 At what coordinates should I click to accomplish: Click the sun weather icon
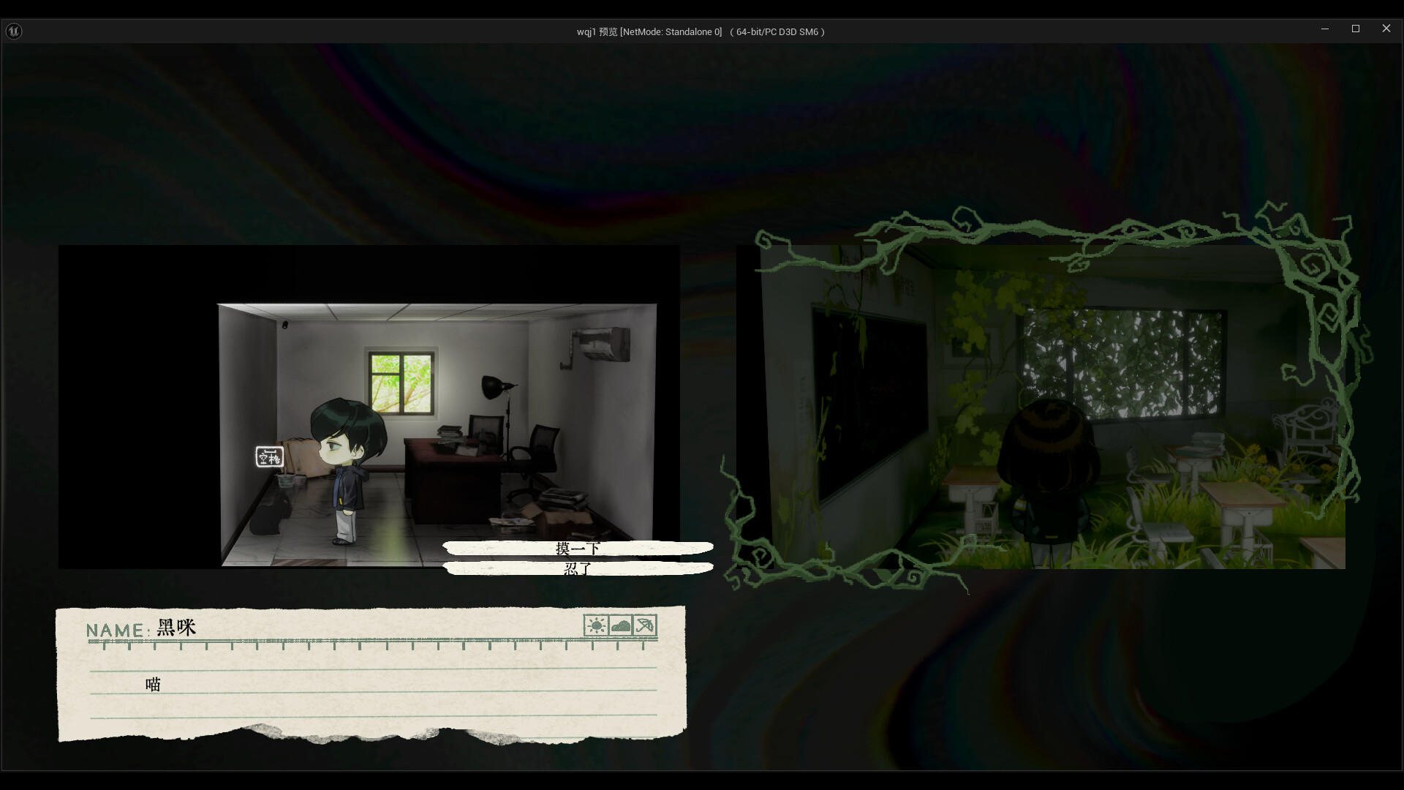(x=596, y=625)
